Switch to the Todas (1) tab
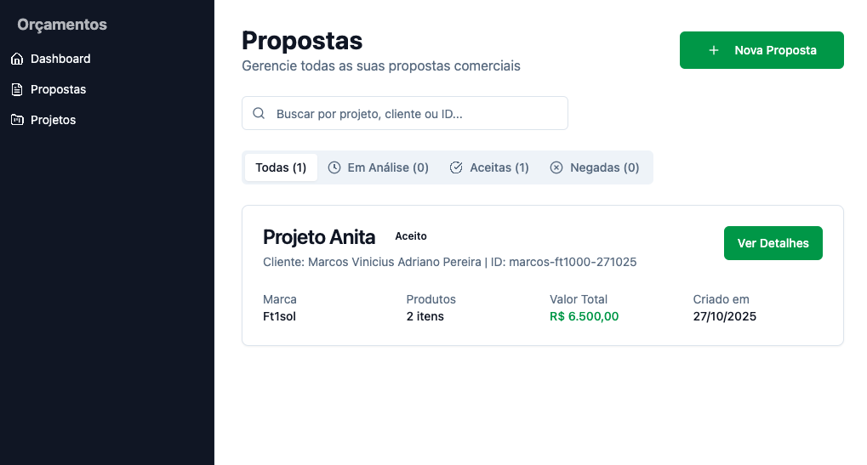The height and width of the screenshot is (465, 867). (281, 168)
